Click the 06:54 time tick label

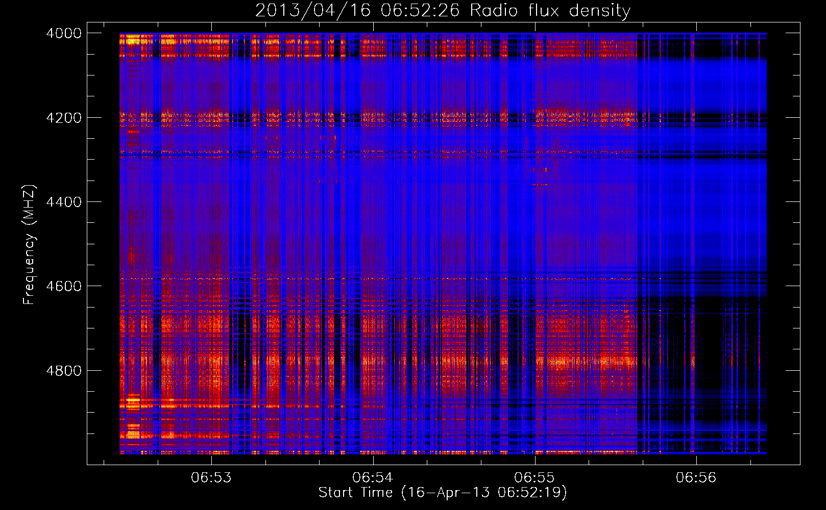pyautogui.click(x=373, y=478)
